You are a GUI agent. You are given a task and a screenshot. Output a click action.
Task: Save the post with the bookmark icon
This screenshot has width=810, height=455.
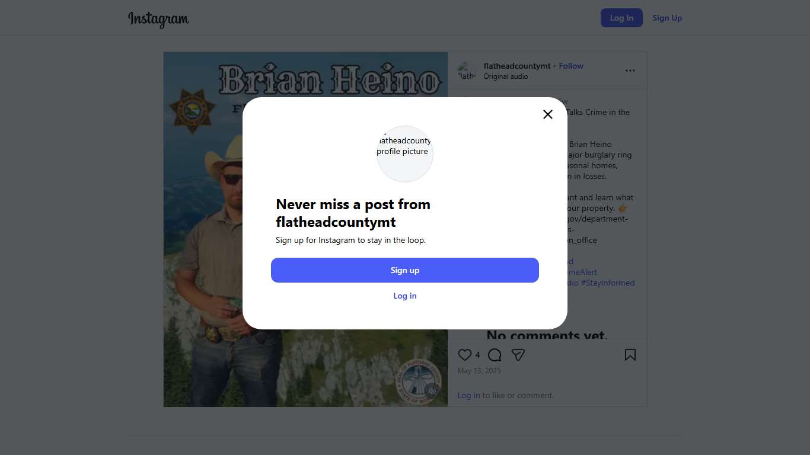pyautogui.click(x=630, y=355)
